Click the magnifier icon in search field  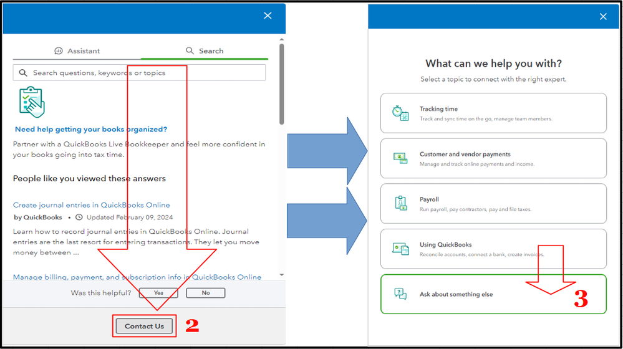coord(24,73)
